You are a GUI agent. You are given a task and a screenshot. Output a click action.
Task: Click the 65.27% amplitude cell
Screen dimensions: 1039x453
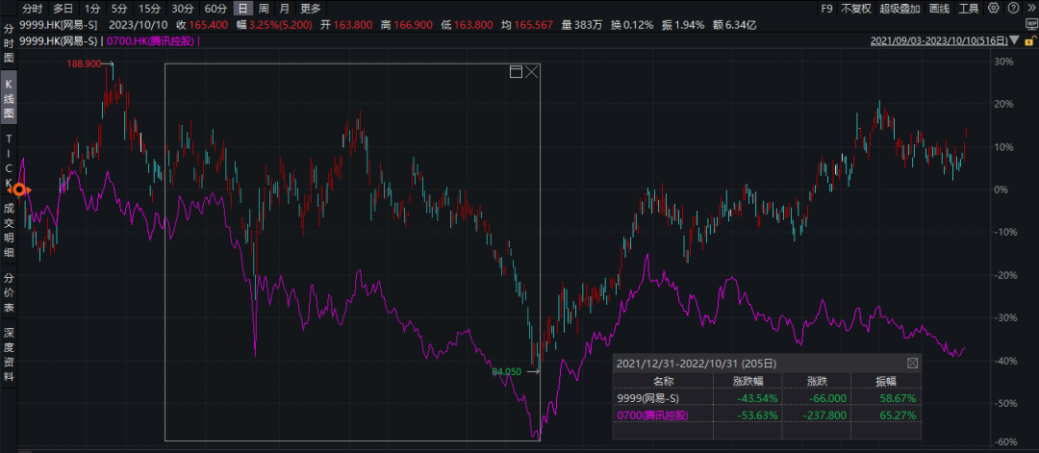(900, 415)
